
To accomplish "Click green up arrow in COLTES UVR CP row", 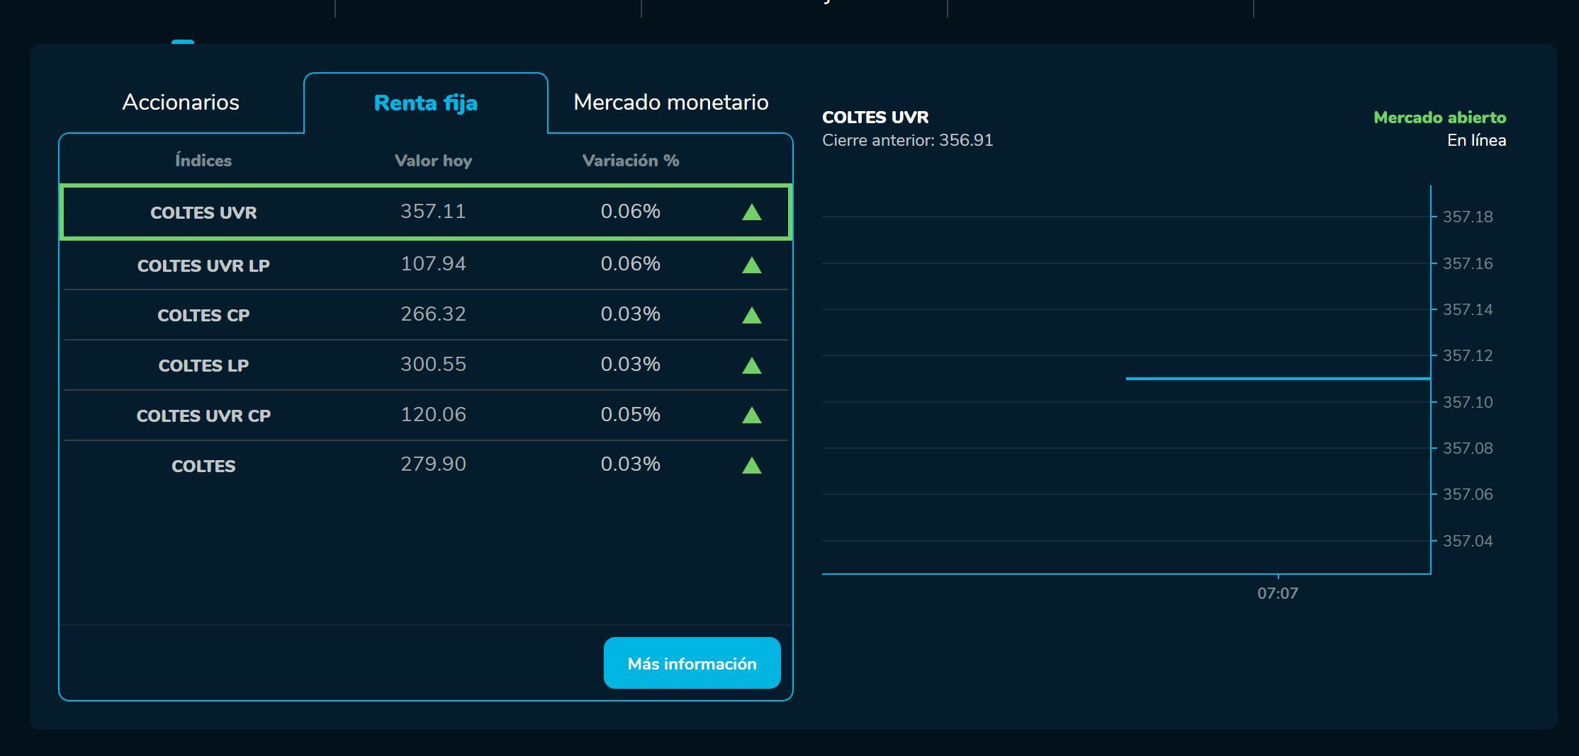I will (751, 416).
